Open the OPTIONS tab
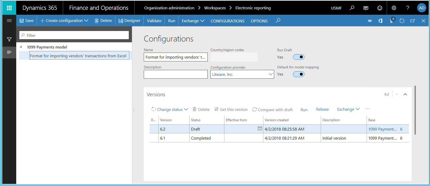 [259, 21]
